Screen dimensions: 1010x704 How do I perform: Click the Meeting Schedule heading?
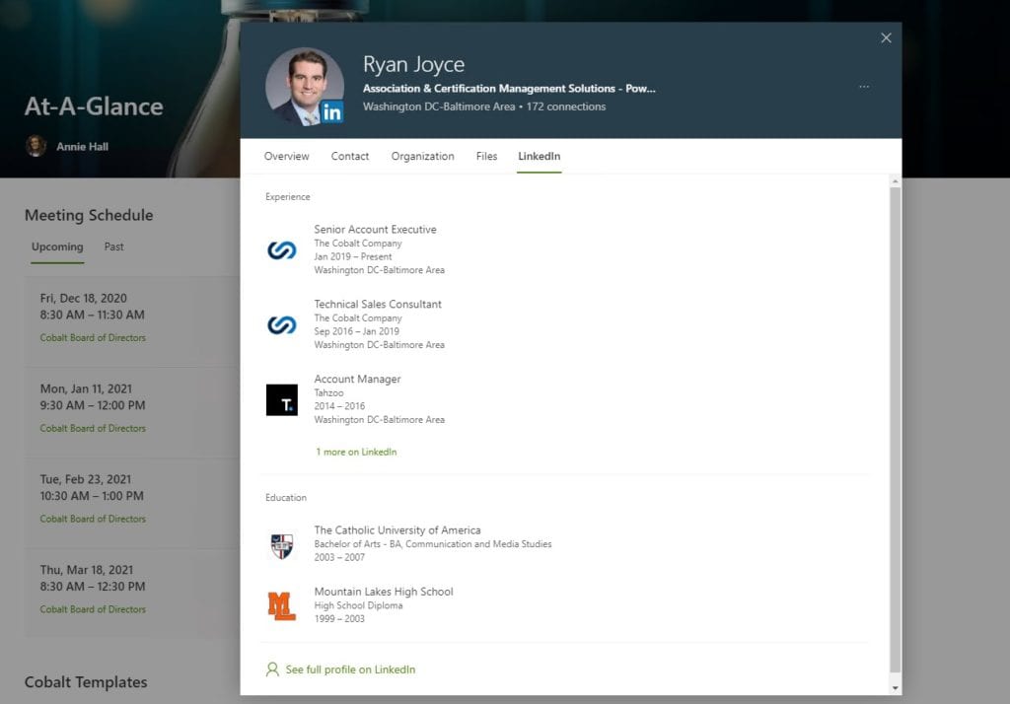(x=89, y=215)
